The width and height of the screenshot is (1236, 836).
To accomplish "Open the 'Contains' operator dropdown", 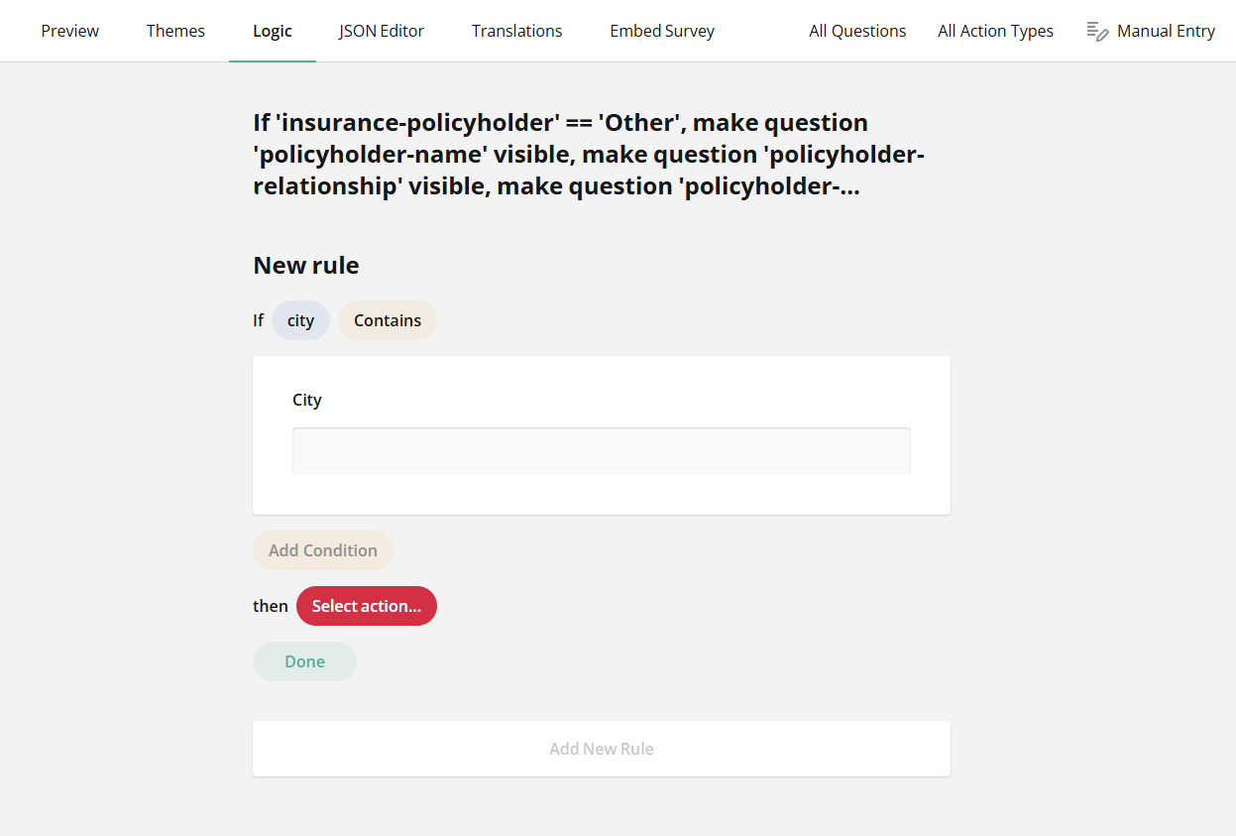I will 387,319.
